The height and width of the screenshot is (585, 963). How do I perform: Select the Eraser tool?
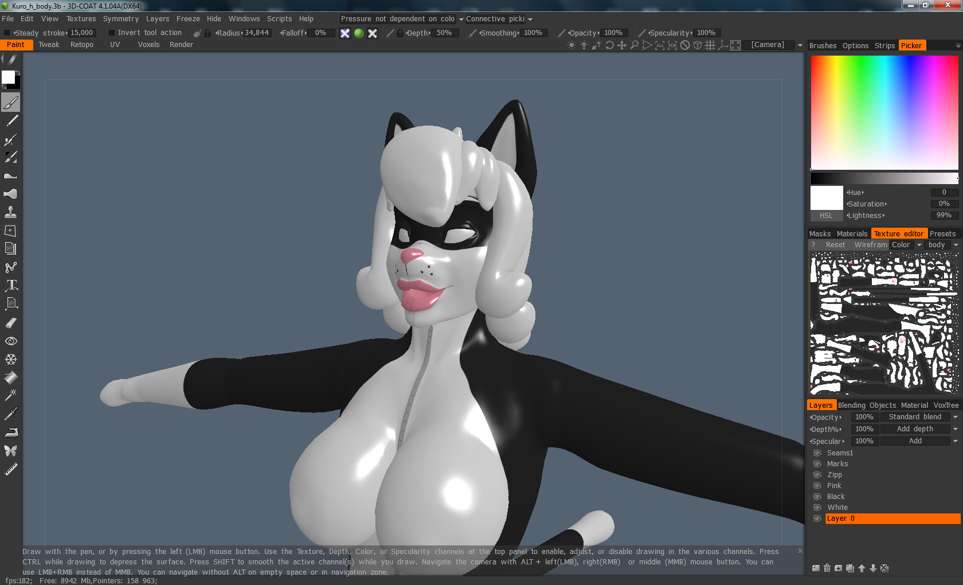click(x=11, y=323)
